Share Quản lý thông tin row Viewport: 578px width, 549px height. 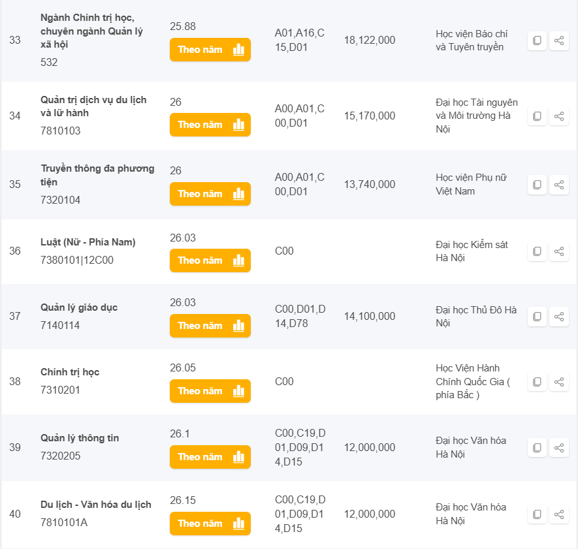[559, 448]
